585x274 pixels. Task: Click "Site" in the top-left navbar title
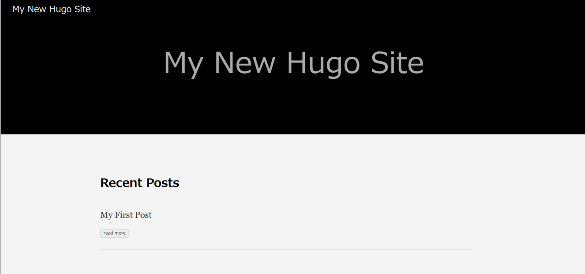[82, 9]
